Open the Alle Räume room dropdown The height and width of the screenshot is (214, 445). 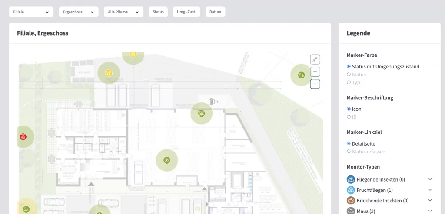[x=123, y=12]
